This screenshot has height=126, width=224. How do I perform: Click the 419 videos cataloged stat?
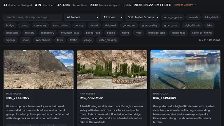pos(18,5)
